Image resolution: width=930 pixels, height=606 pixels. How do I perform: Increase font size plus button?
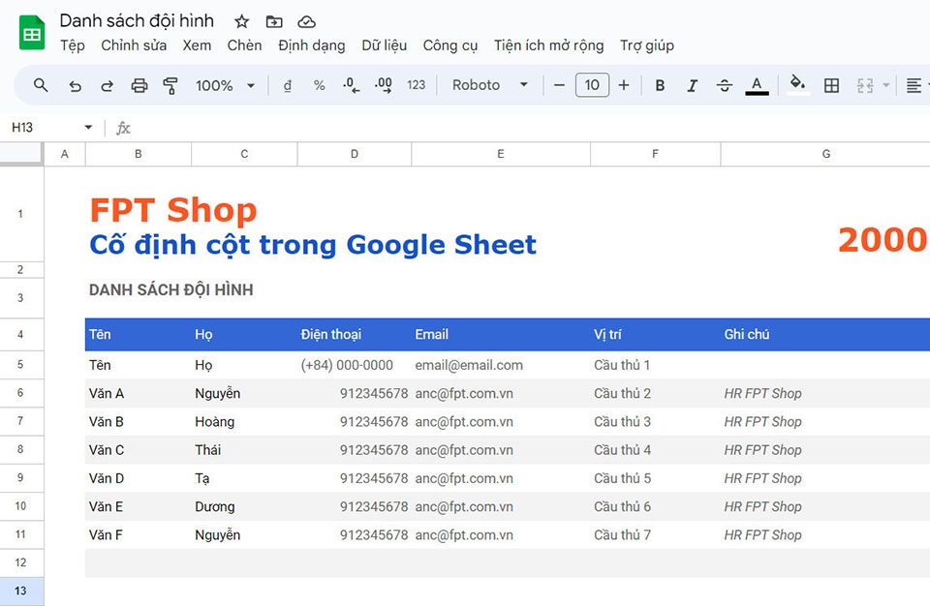(x=623, y=85)
